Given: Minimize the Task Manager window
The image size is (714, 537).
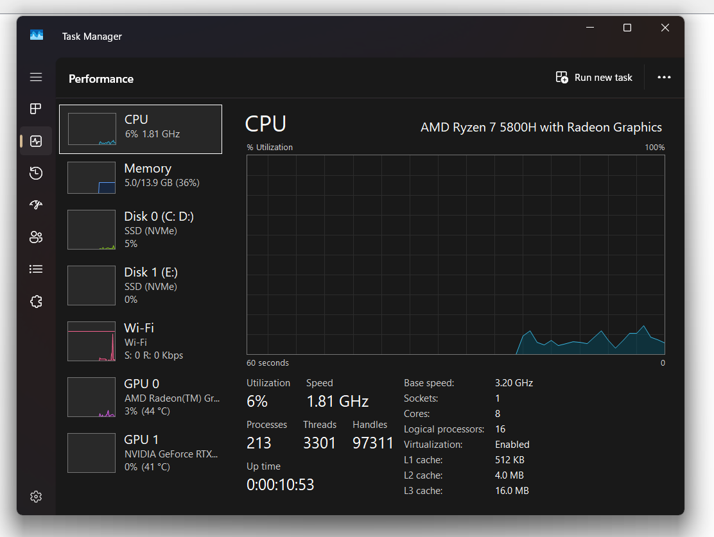Looking at the screenshot, I should click(590, 28).
